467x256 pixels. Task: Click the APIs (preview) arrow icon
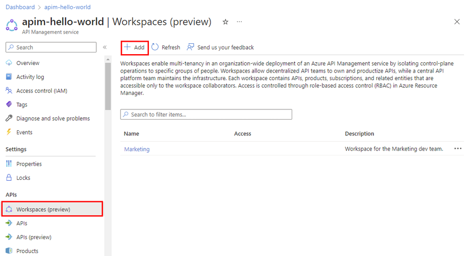[x=9, y=237]
